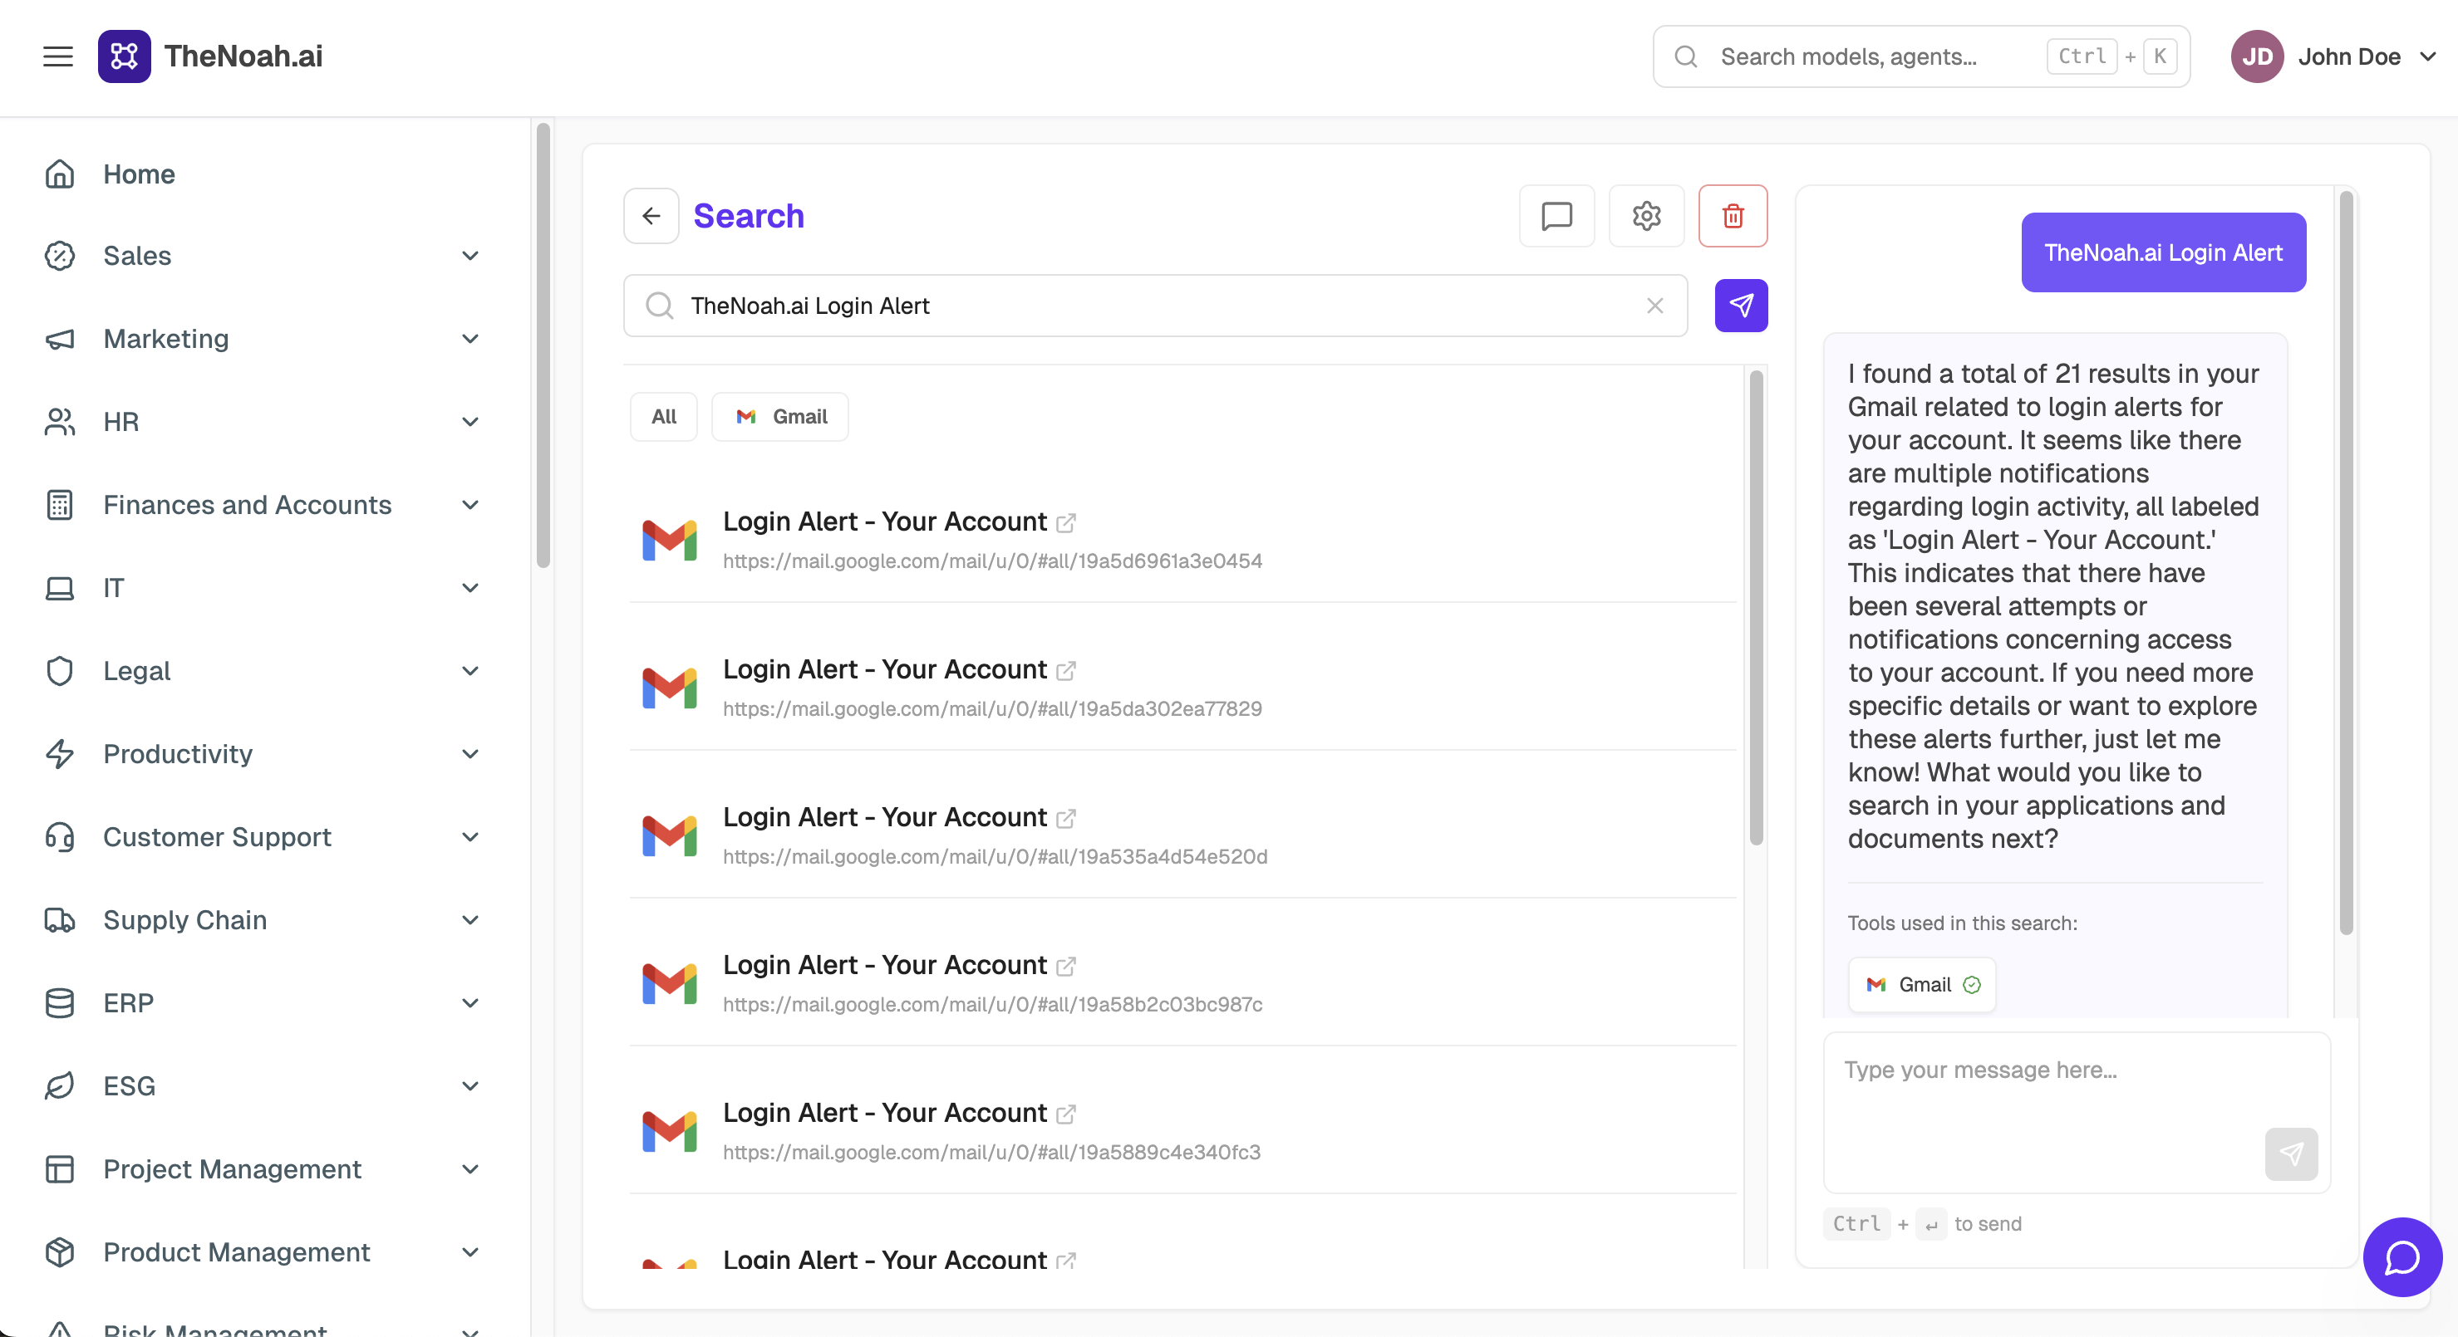Click the send icon in chat message box
Image resolution: width=2458 pixels, height=1337 pixels.
tap(2291, 1154)
